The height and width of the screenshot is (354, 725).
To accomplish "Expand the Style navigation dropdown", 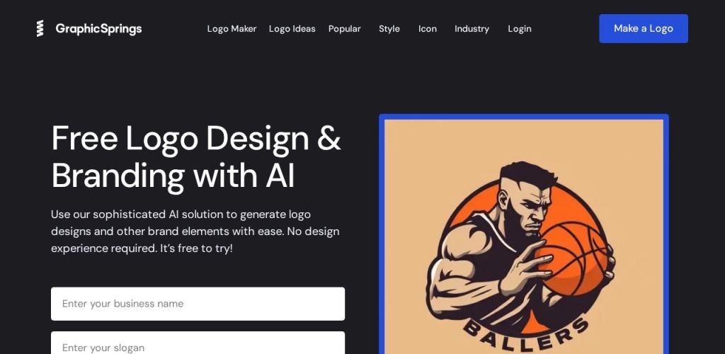I will click(x=389, y=28).
